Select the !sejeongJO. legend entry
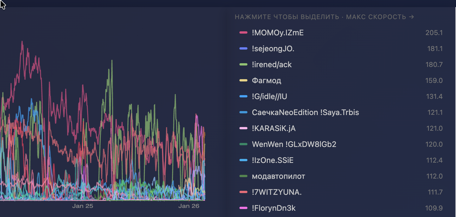 273,49
